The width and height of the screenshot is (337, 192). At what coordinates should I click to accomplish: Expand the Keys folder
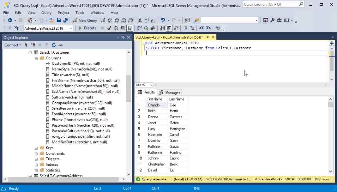(36, 148)
